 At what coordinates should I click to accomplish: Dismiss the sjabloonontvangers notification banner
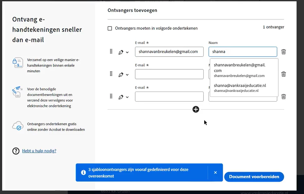(215, 173)
